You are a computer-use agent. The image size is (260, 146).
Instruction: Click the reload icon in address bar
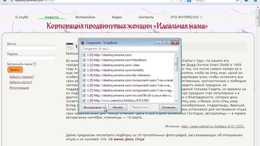point(181,1)
